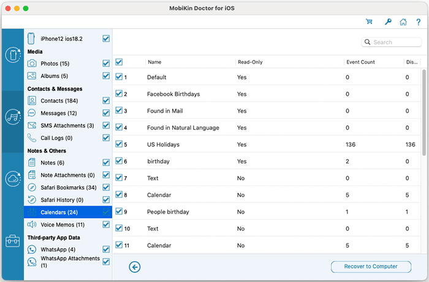This screenshot has width=429, height=282.
Task: Select the Default calendar name
Action: [156, 77]
